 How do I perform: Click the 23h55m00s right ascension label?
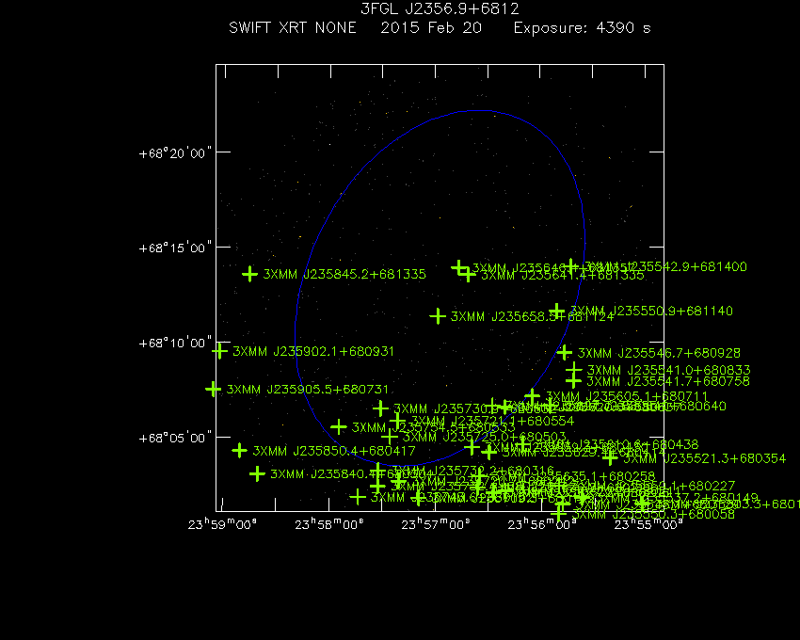tap(648, 524)
